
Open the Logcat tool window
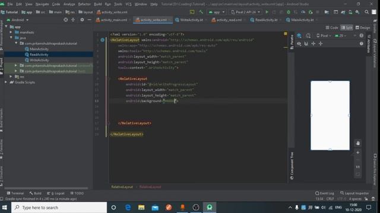click(x=56, y=193)
